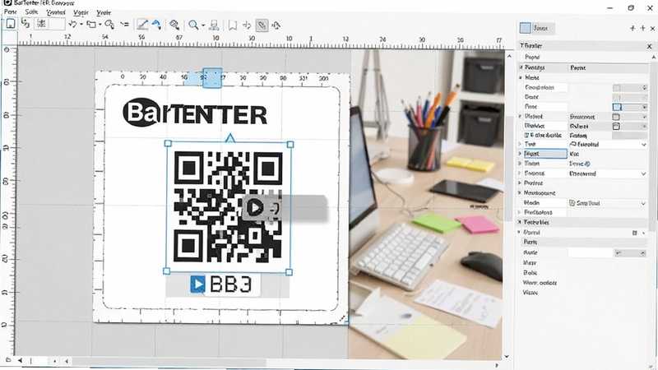The image size is (658, 370).
Task: Click the circular arrows icon after paperclip
Action: (276, 26)
